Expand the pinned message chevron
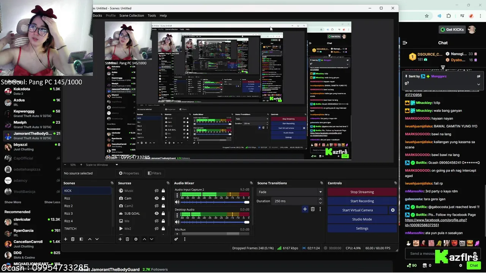The image size is (486, 273). 478,84
